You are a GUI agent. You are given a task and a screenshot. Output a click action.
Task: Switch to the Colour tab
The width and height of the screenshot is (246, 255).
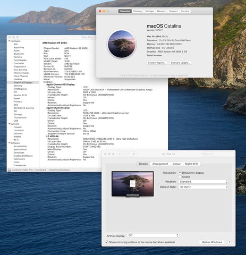(x=176, y=164)
